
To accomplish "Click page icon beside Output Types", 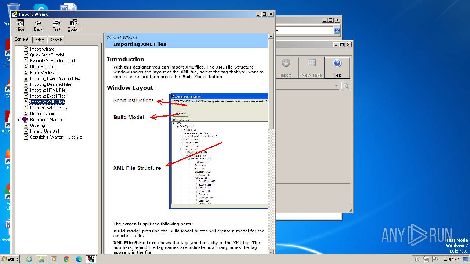I will 26,114.
